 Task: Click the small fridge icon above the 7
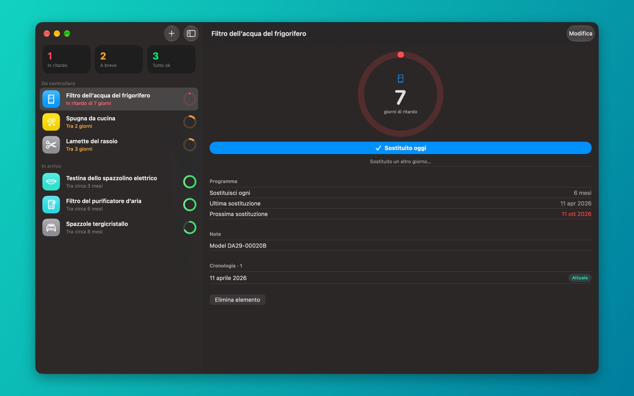[401, 79]
